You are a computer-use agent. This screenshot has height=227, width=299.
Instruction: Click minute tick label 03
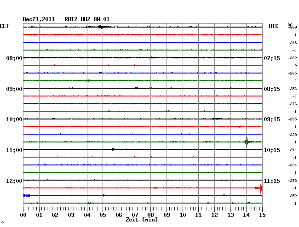point(71,215)
